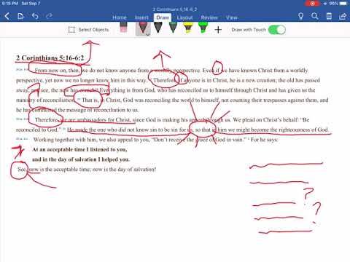Select the red pen tool
350x262 pixels.
coord(143,28)
